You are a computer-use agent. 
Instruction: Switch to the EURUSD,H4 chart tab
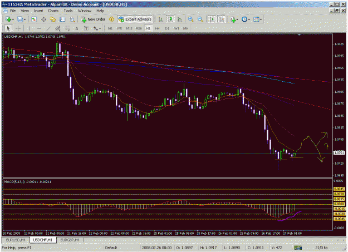point(16,240)
